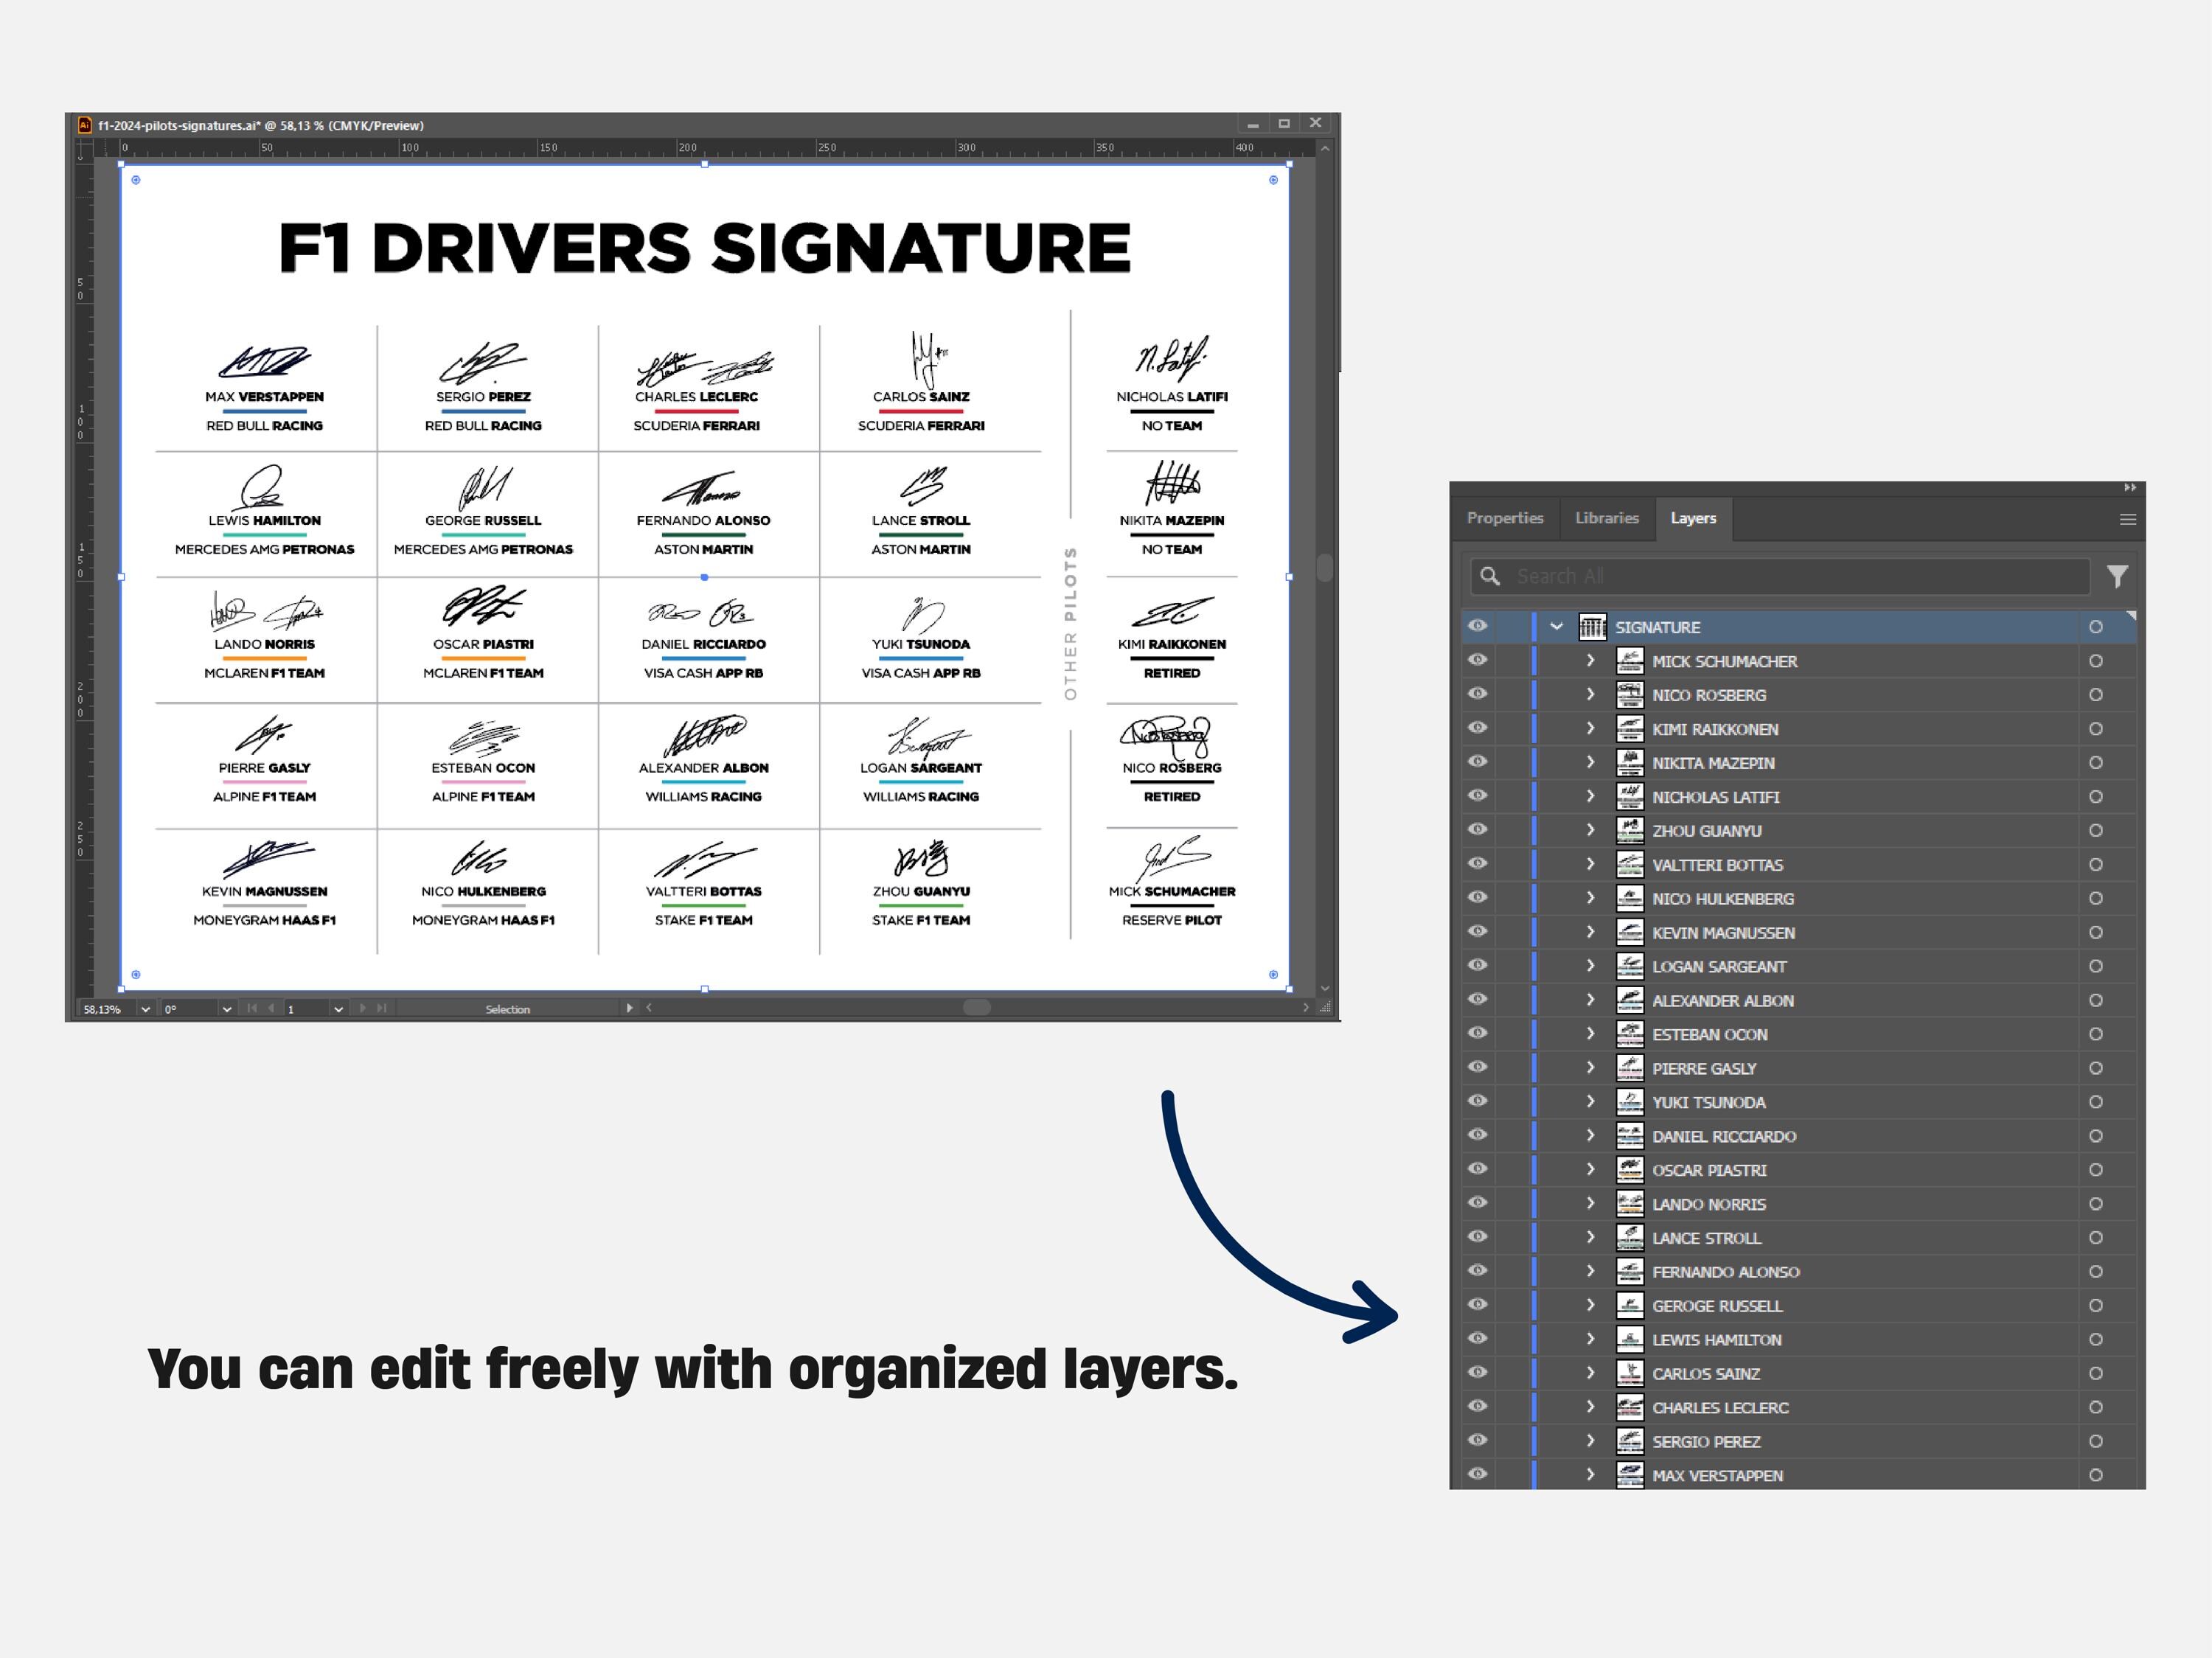Click the next artboard navigation arrow
The width and height of the screenshot is (2212, 1658).
click(363, 1008)
